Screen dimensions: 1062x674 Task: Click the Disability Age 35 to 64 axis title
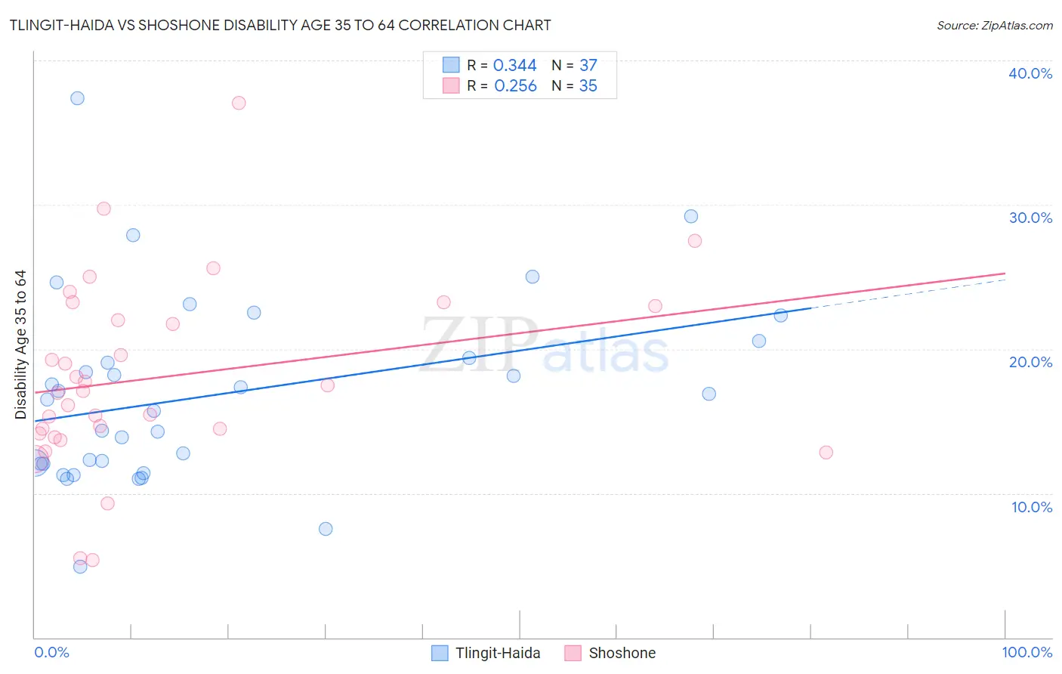pyautogui.click(x=20, y=345)
